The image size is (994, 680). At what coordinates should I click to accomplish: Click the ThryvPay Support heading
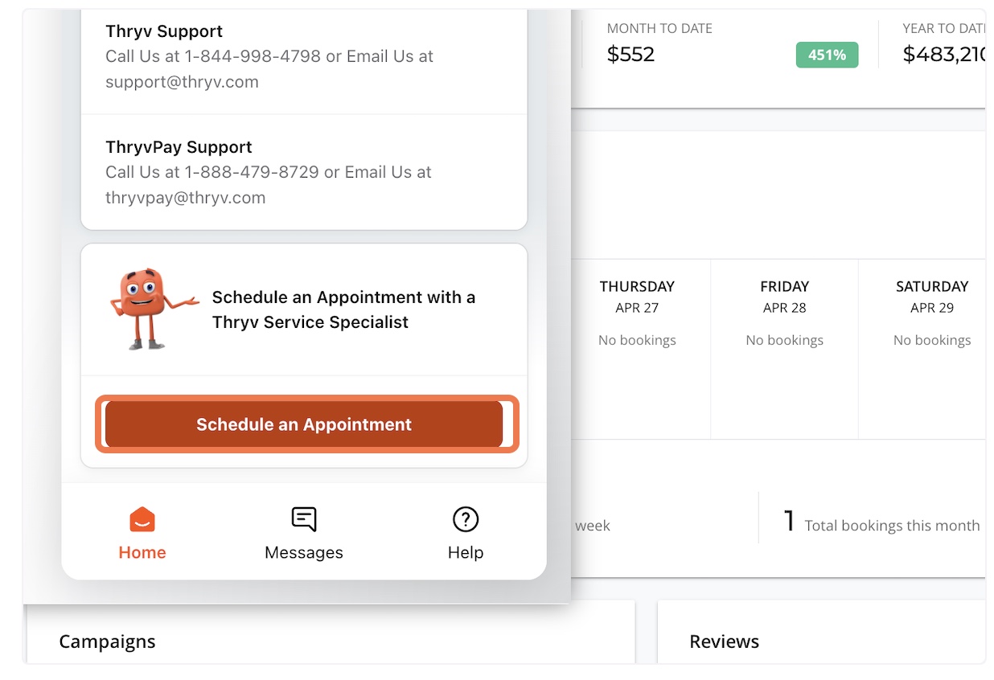179,147
